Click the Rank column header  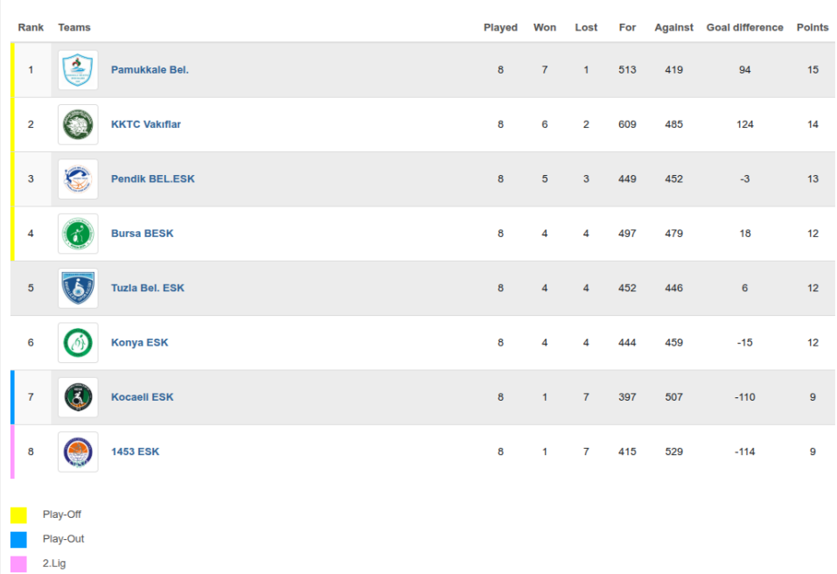[x=31, y=27]
